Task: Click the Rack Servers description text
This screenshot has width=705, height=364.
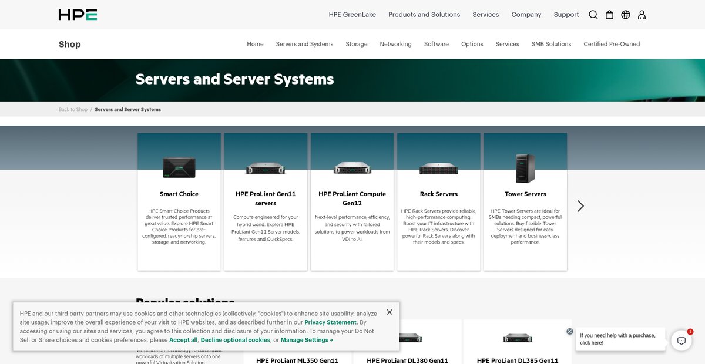Action: [x=439, y=226]
